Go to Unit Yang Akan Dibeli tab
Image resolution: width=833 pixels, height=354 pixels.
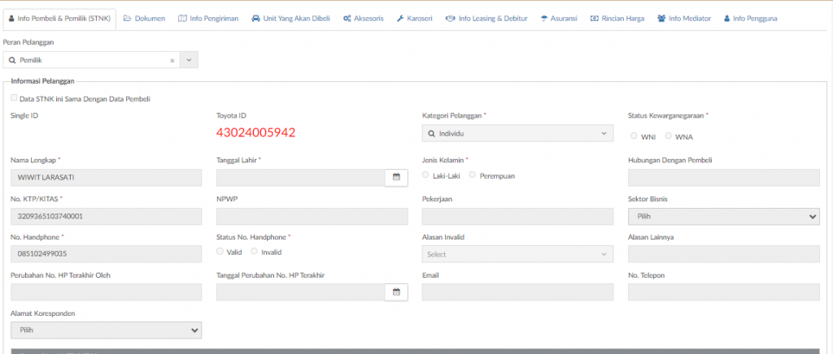(290, 19)
